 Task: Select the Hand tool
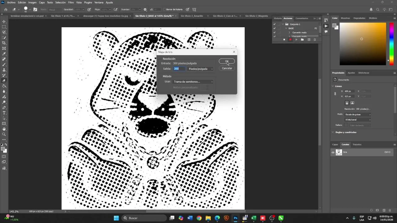[4, 129]
